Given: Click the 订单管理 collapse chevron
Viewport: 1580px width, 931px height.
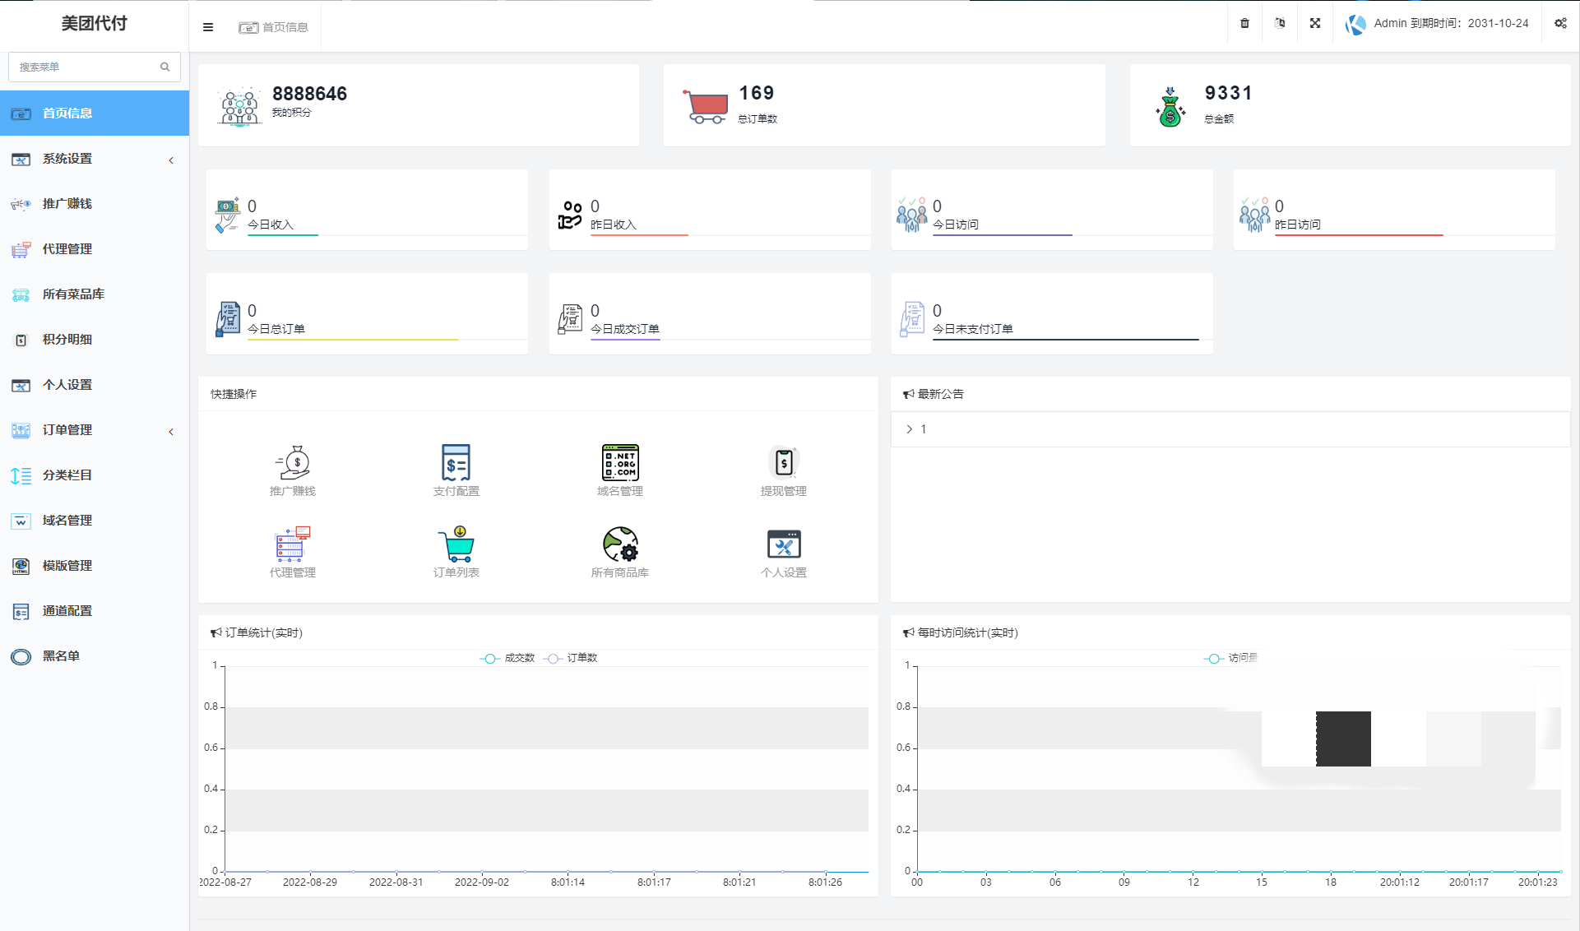Looking at the screenshot, I should click(x=171, y=431).
